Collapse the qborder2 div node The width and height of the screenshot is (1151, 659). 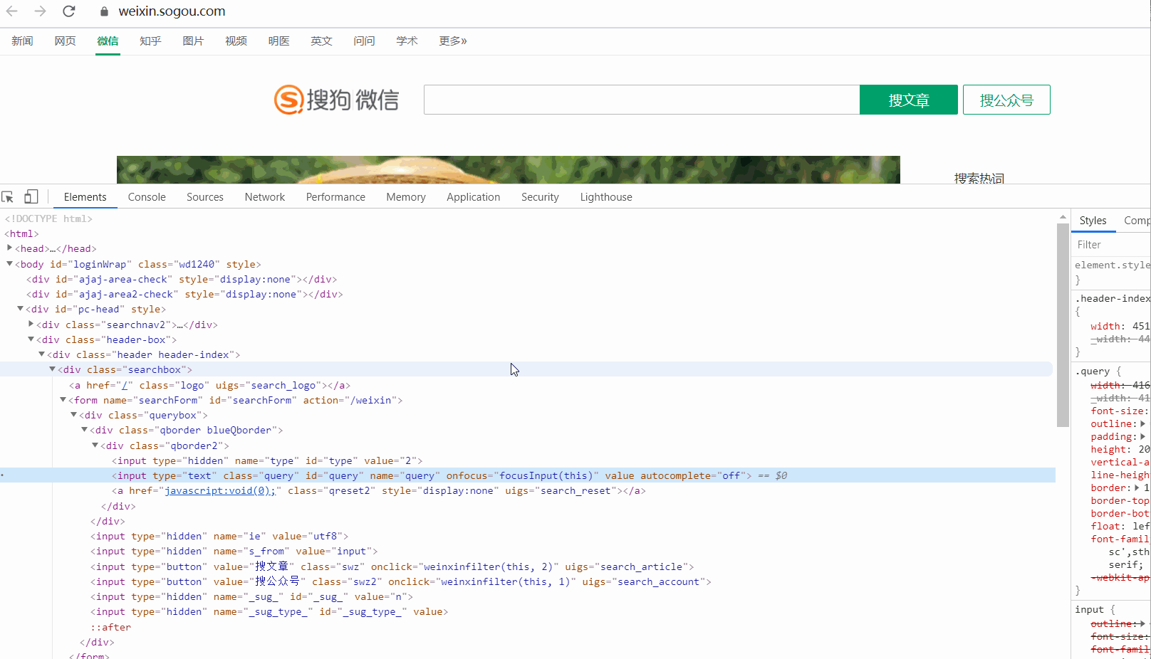95,445
